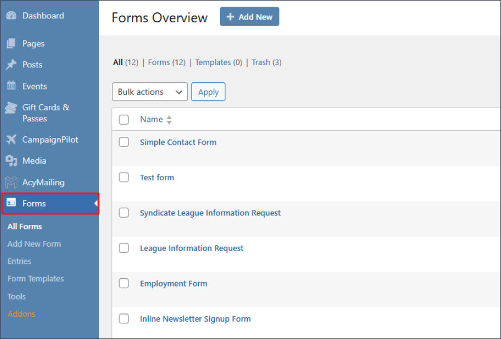
Task: Toggle the Name column sort arrows
Action: 168,119
